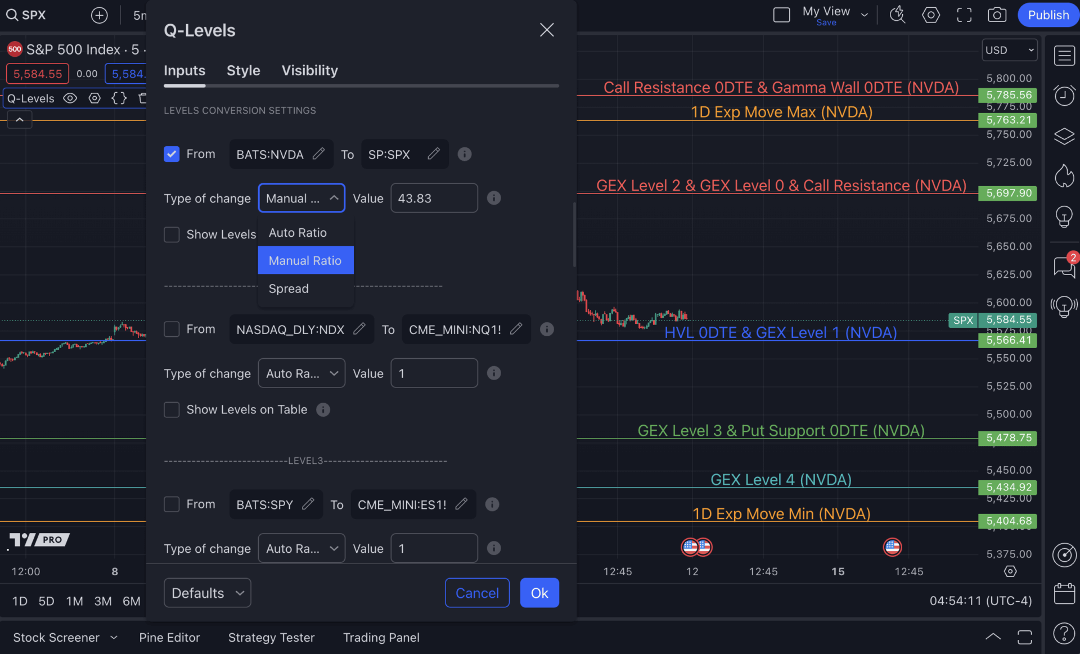
Task: Show info for SPY to ES1 conversion
Action: click(492, 504)
